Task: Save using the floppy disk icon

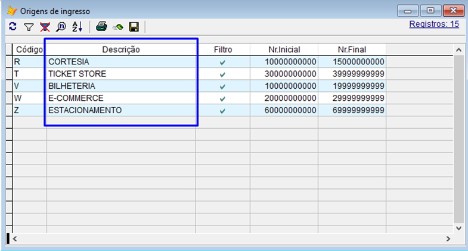Action: point(134,27)
